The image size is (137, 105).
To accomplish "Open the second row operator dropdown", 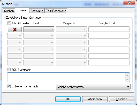I will pos(14,36).
